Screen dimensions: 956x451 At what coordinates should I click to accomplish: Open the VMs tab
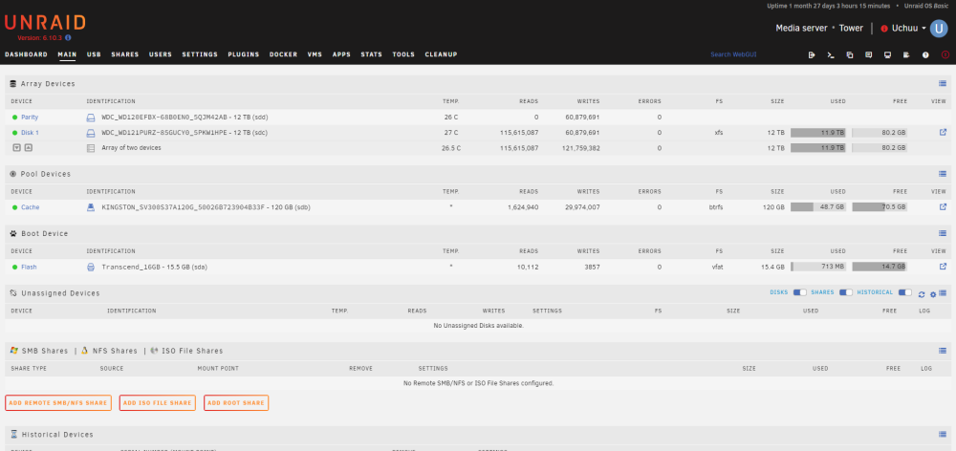[x=315, y=54]
